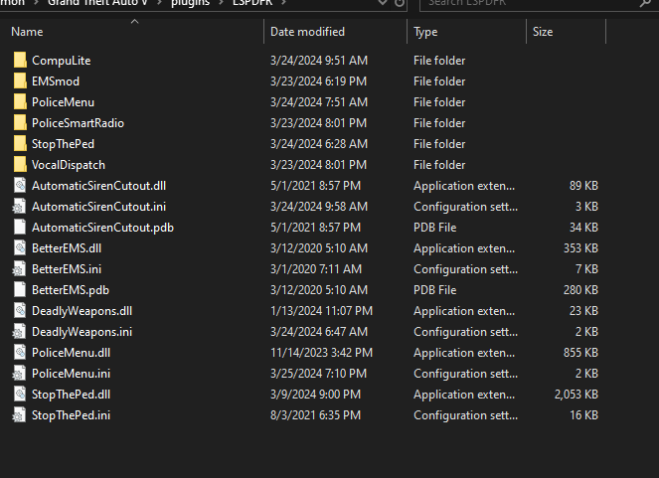
Task: Click the CompuLite folder icon
Action: click(x=20, y=61)
